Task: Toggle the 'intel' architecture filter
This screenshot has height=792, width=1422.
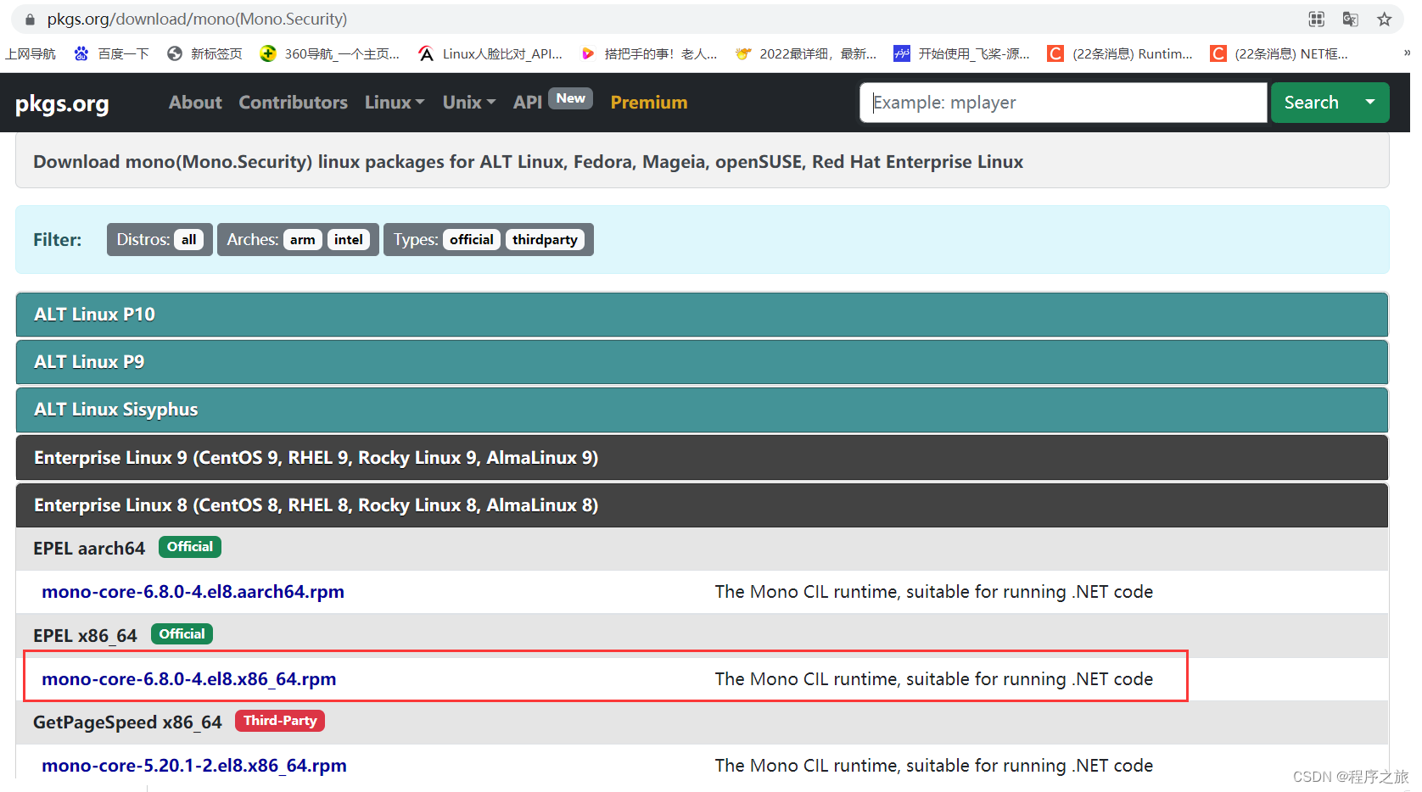Action: [x=348, y=240]
